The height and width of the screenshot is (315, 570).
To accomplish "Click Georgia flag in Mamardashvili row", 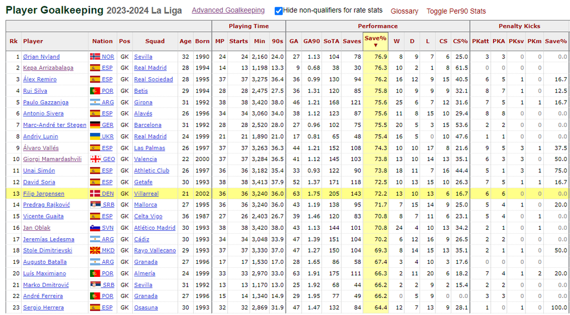I will point(95,159).
